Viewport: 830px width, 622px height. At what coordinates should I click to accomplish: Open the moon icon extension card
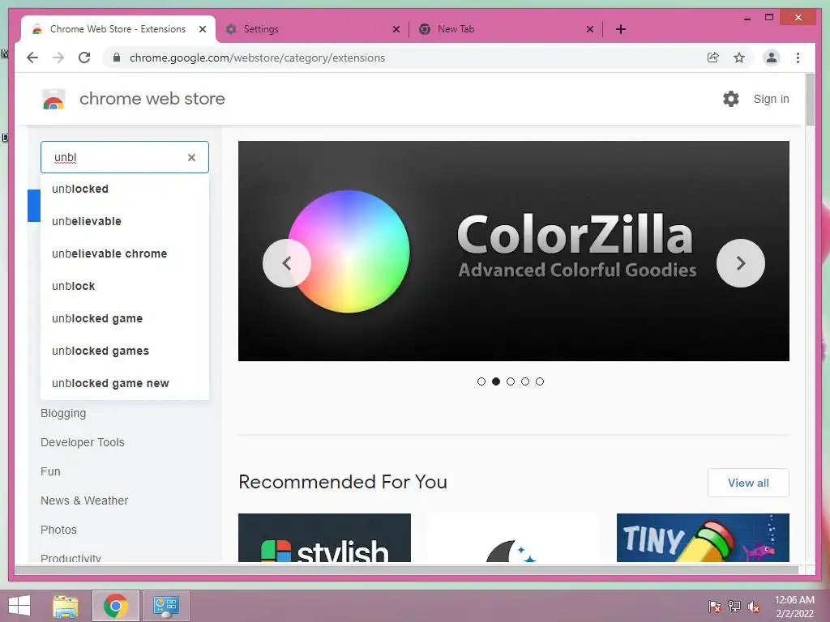tap(513, 538)
